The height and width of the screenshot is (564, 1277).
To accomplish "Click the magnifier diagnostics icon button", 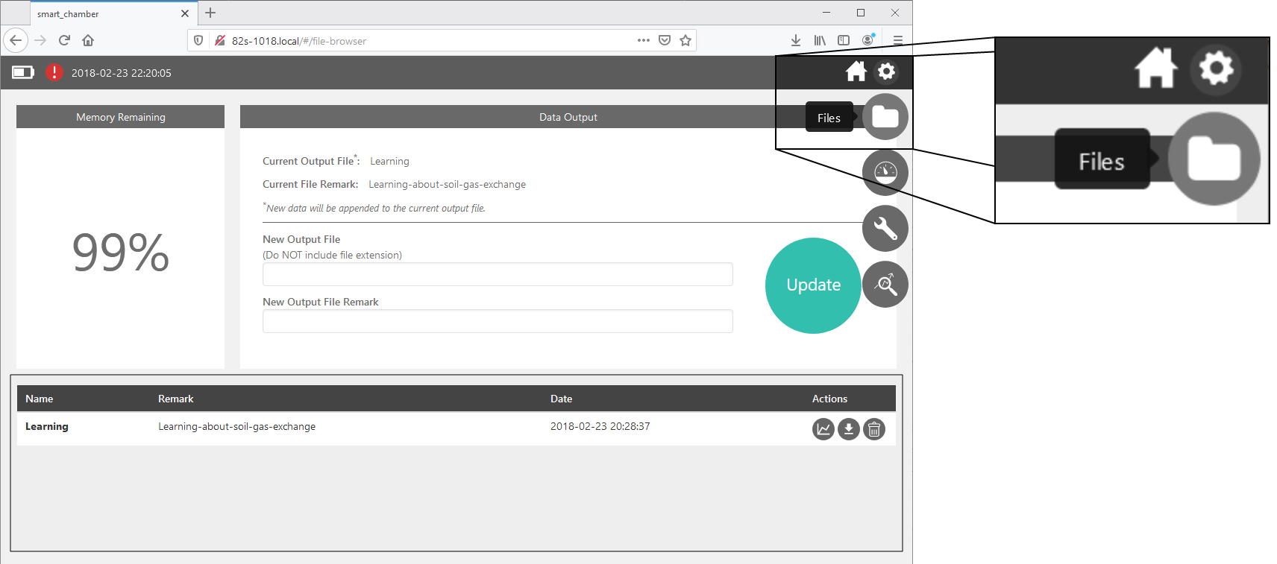I will coord(885,284).
